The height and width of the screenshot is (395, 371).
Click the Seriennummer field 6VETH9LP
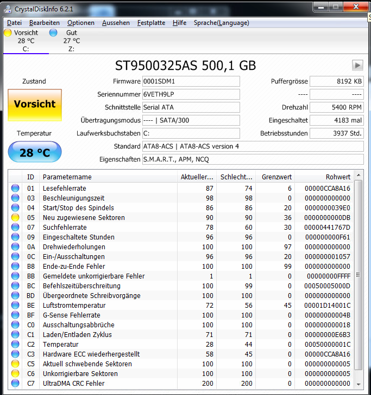(191, 94)
